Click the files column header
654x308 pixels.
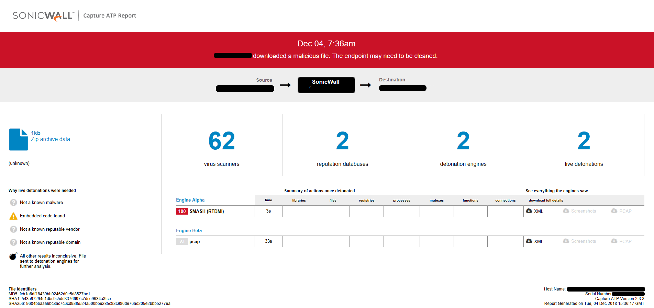click(x=333, y=201)
